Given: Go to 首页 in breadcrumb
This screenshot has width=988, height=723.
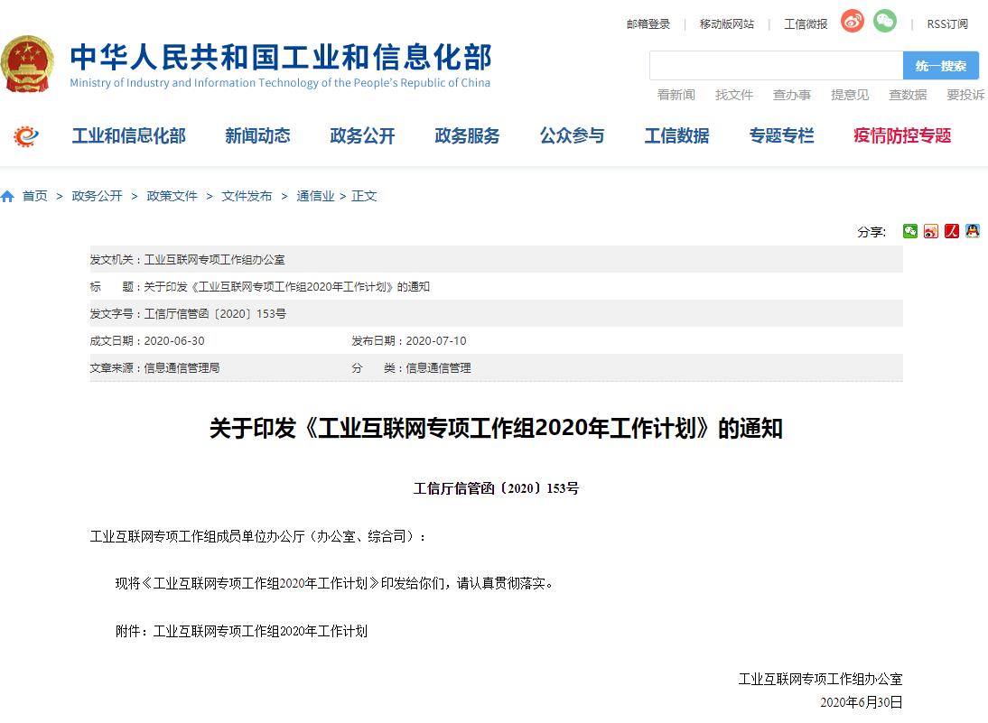Looking at the screenshot, I should [x=34, y=197].
